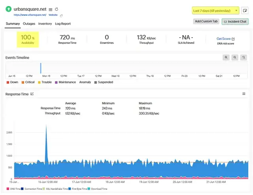Click the zoom-in icon on Events Timeline
Screen dimensions: 253x195
pyautogui.click(x=226, y=57)
